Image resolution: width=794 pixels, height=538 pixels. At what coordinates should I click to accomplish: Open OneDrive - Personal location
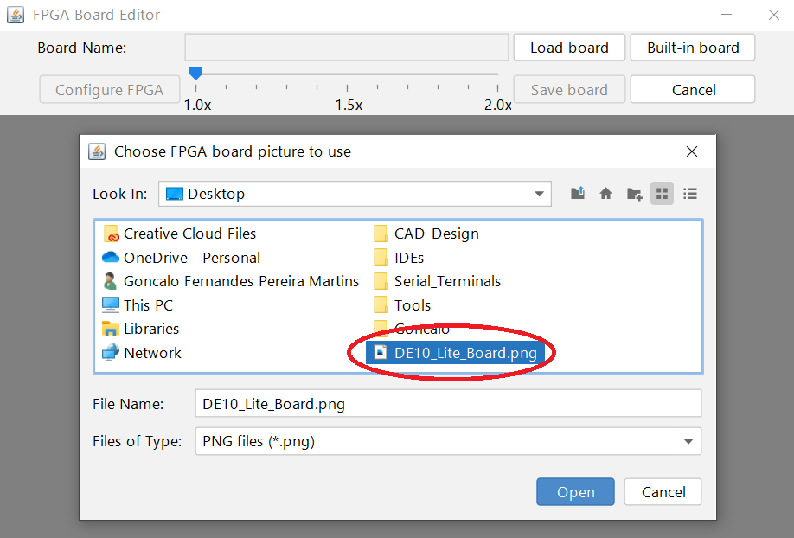point(191,258)
